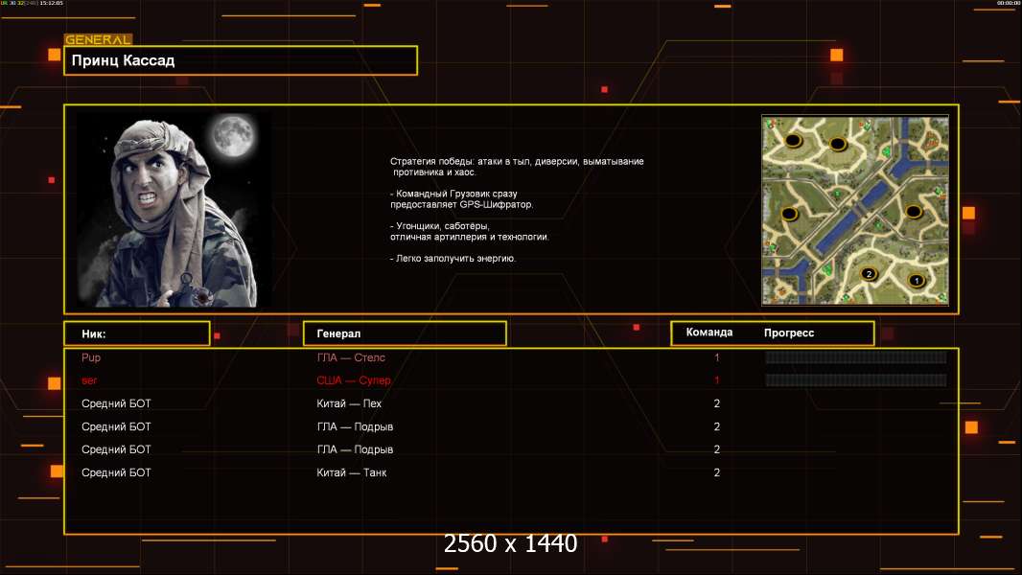Viewport: 1022px width, 575px height.
Task: Select player name "ser"
Action: pos(90,380)
